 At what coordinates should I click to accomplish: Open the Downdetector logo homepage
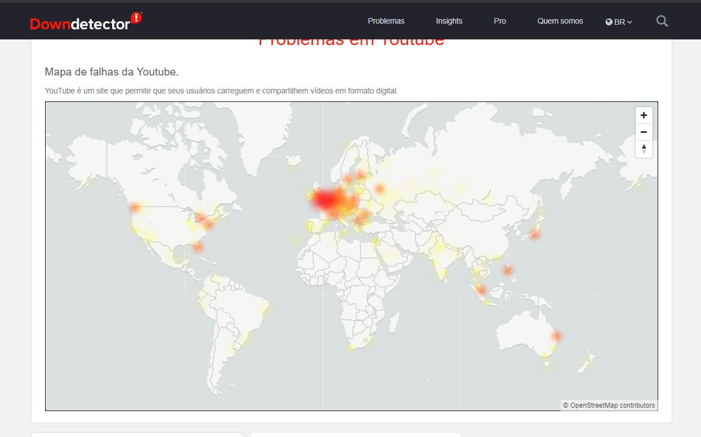pos(86,21)
